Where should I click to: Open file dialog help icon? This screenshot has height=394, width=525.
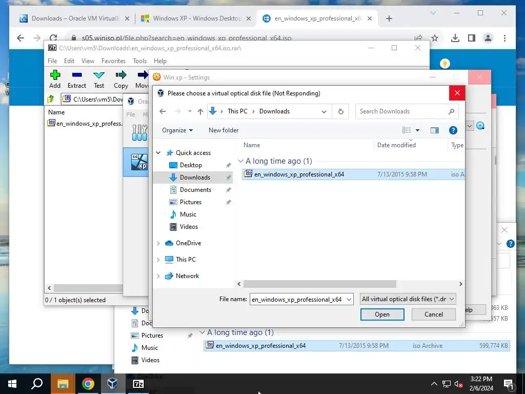tap(453, 130)
